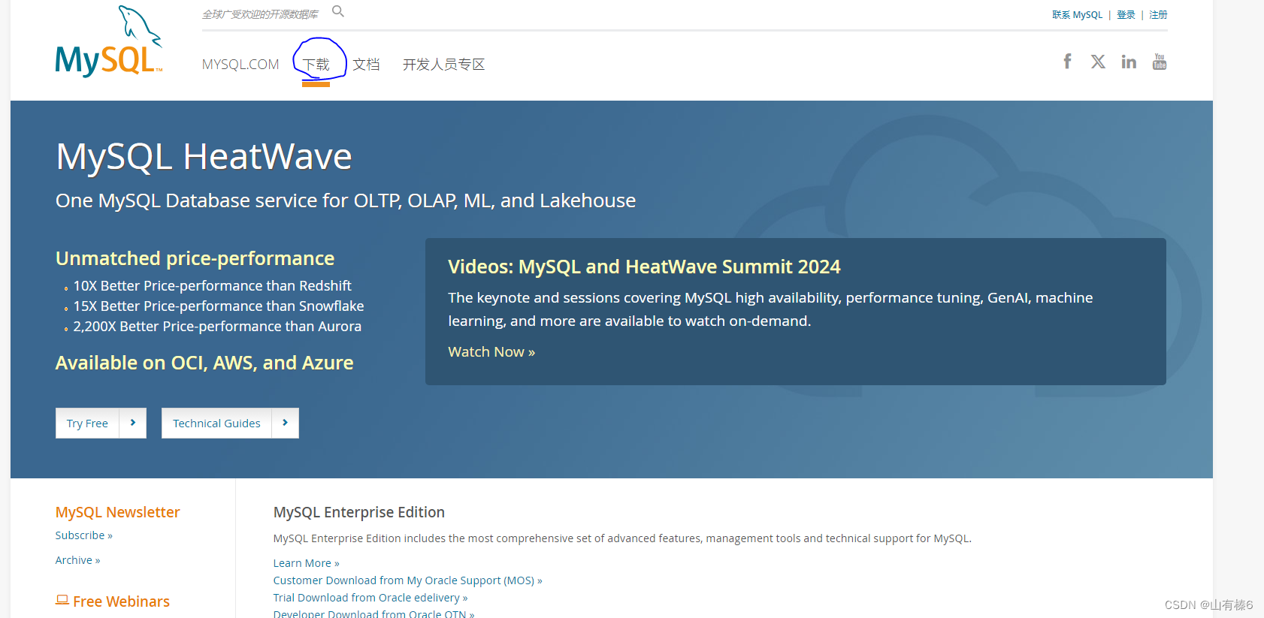The image size is (1264, 618).
Task: Click the search field placeholder text
Action: 260,14
